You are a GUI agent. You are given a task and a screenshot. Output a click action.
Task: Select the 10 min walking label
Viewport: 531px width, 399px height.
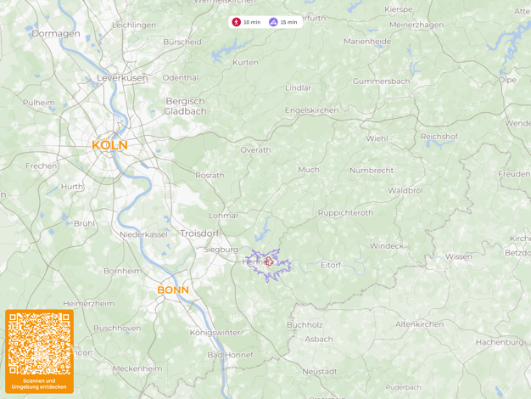coord(252,22)
